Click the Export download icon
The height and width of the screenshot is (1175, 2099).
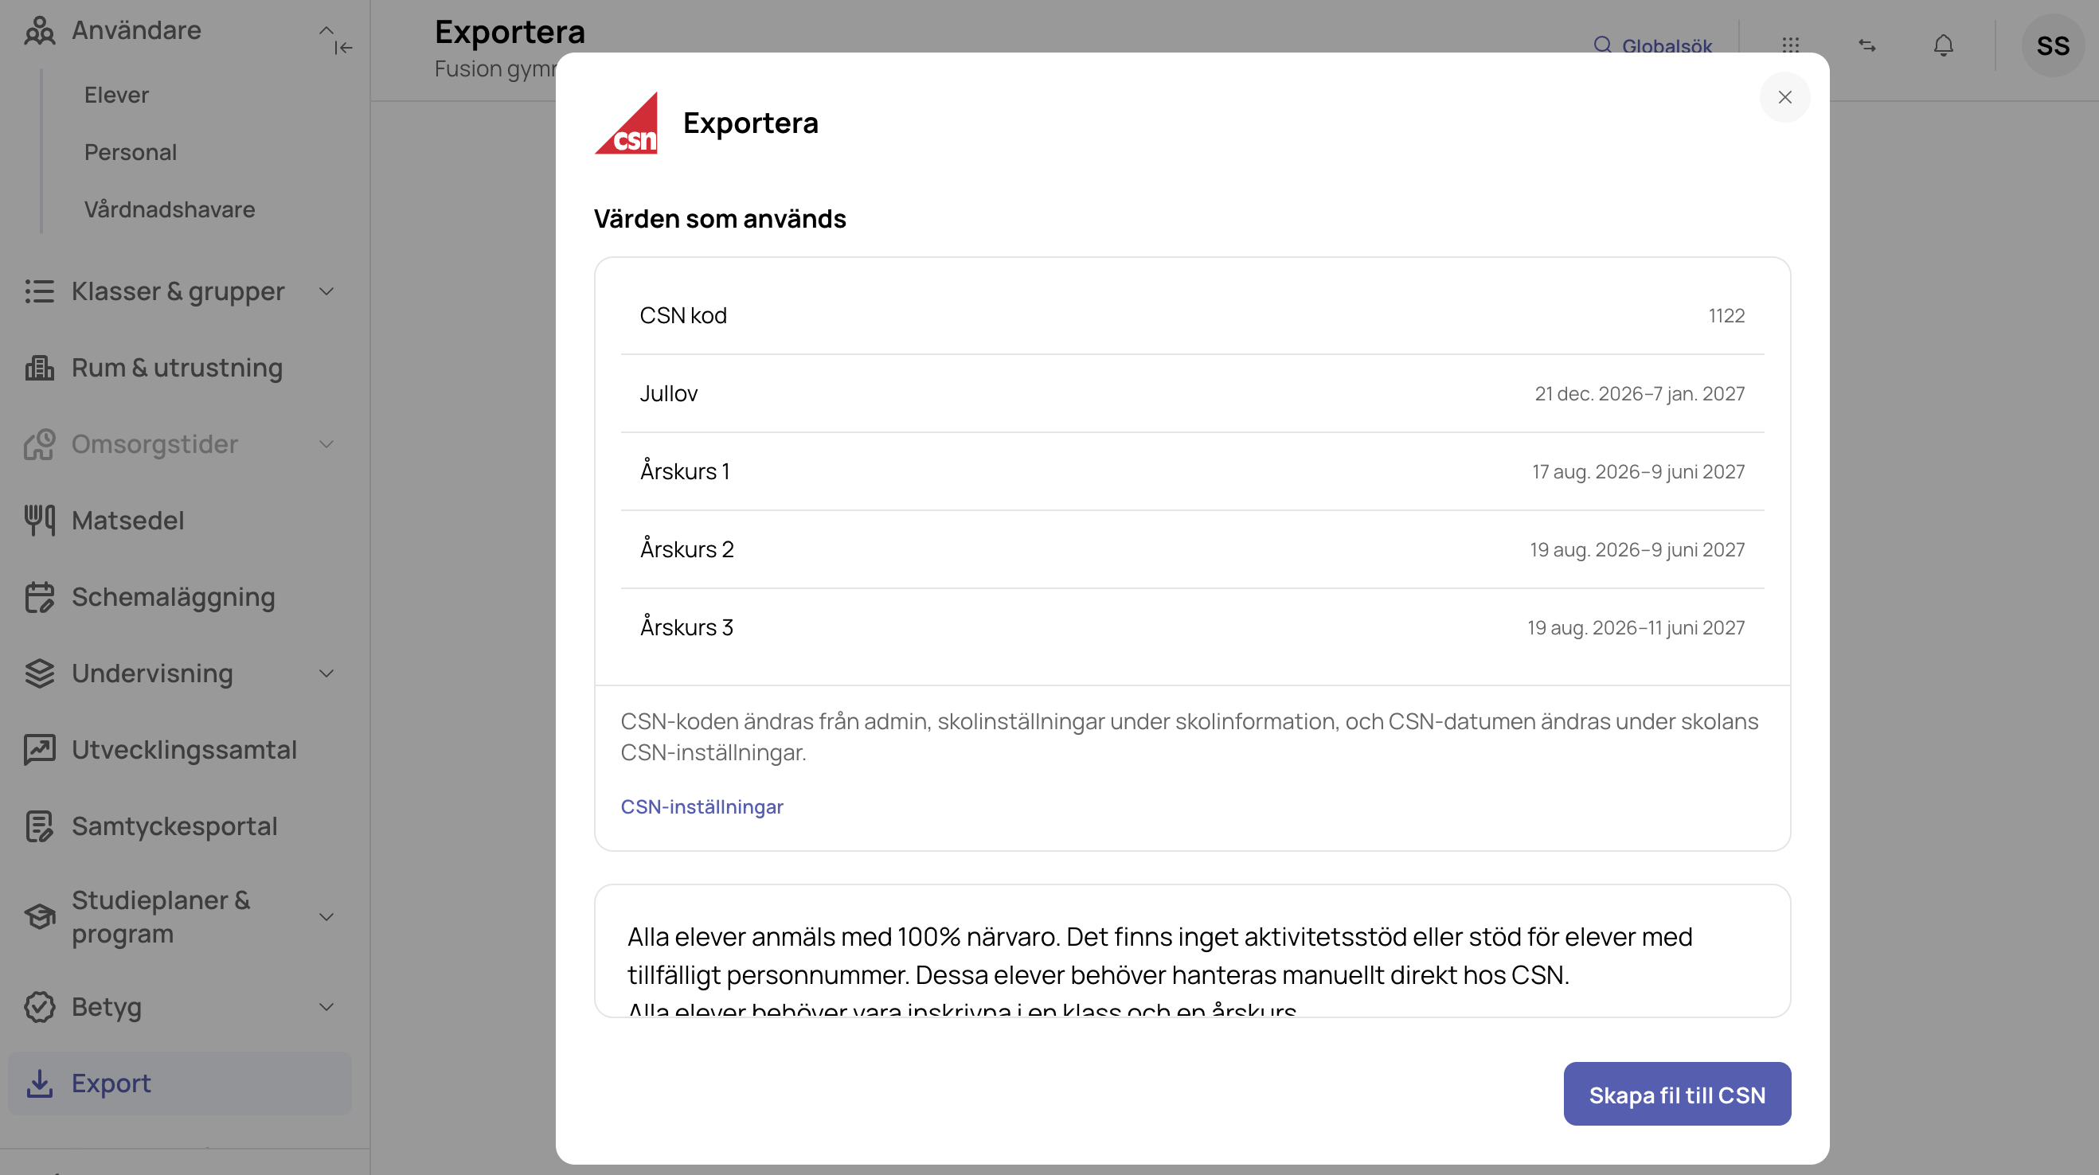click(x=39, y=1083)
